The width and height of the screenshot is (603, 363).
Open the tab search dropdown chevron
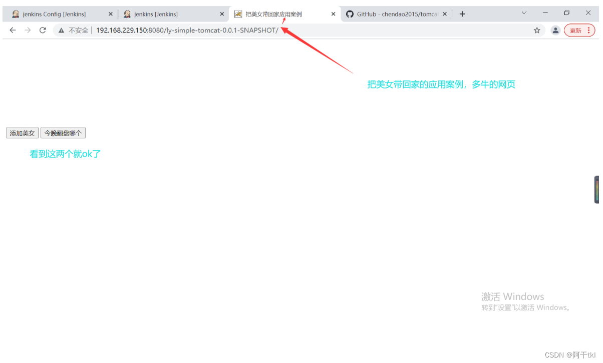click(524, 13)
